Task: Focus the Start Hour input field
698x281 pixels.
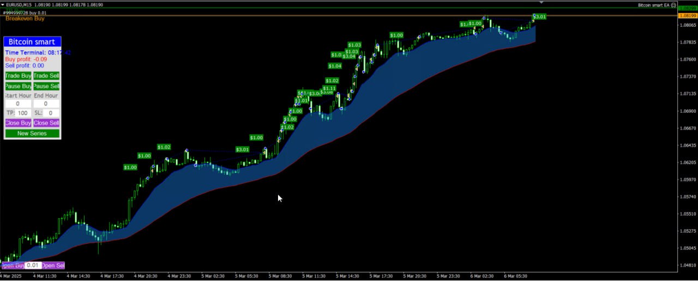Action: point(18,103)
